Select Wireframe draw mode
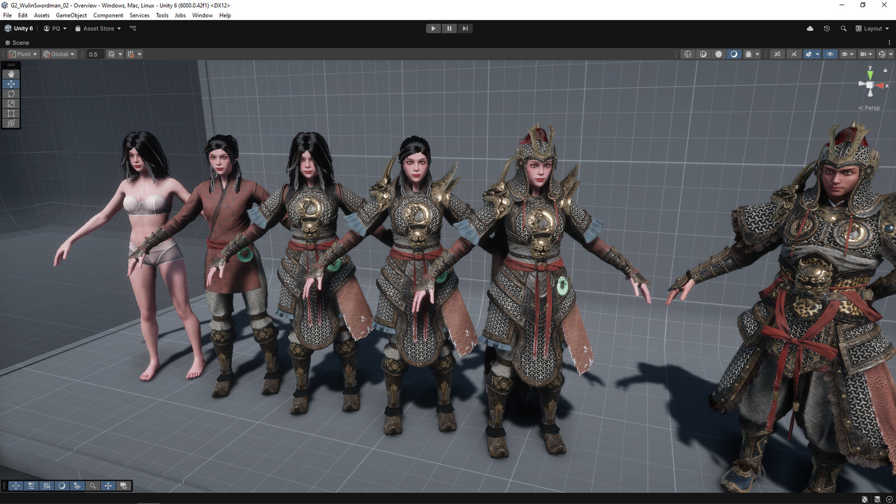Screen dimensions: 896x504 [x=688, y=54]
